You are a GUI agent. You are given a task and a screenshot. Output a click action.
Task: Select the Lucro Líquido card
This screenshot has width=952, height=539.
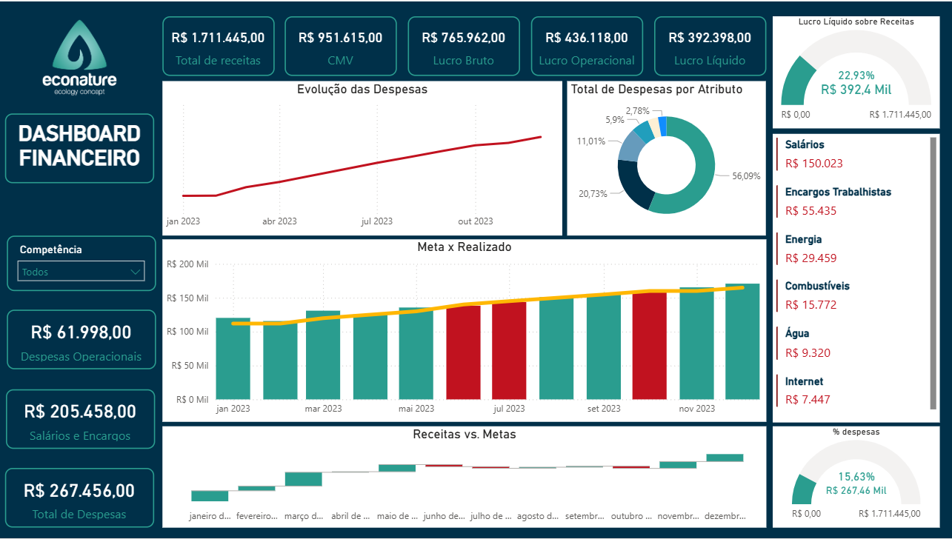point(709,45)
